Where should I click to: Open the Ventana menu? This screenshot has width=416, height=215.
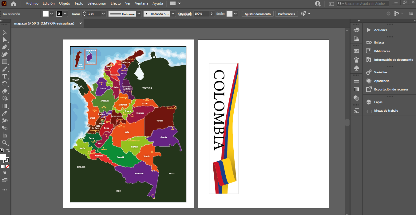tap(141, 3)
